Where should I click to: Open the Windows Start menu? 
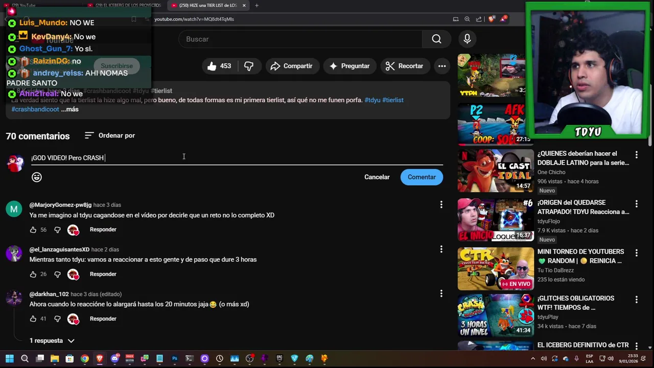pyautogui.click(x=10, y=358)
